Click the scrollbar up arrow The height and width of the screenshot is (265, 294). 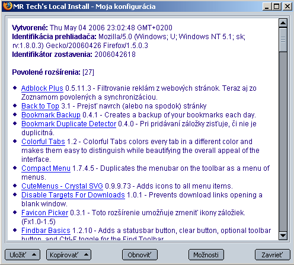(x=283, y=23)
